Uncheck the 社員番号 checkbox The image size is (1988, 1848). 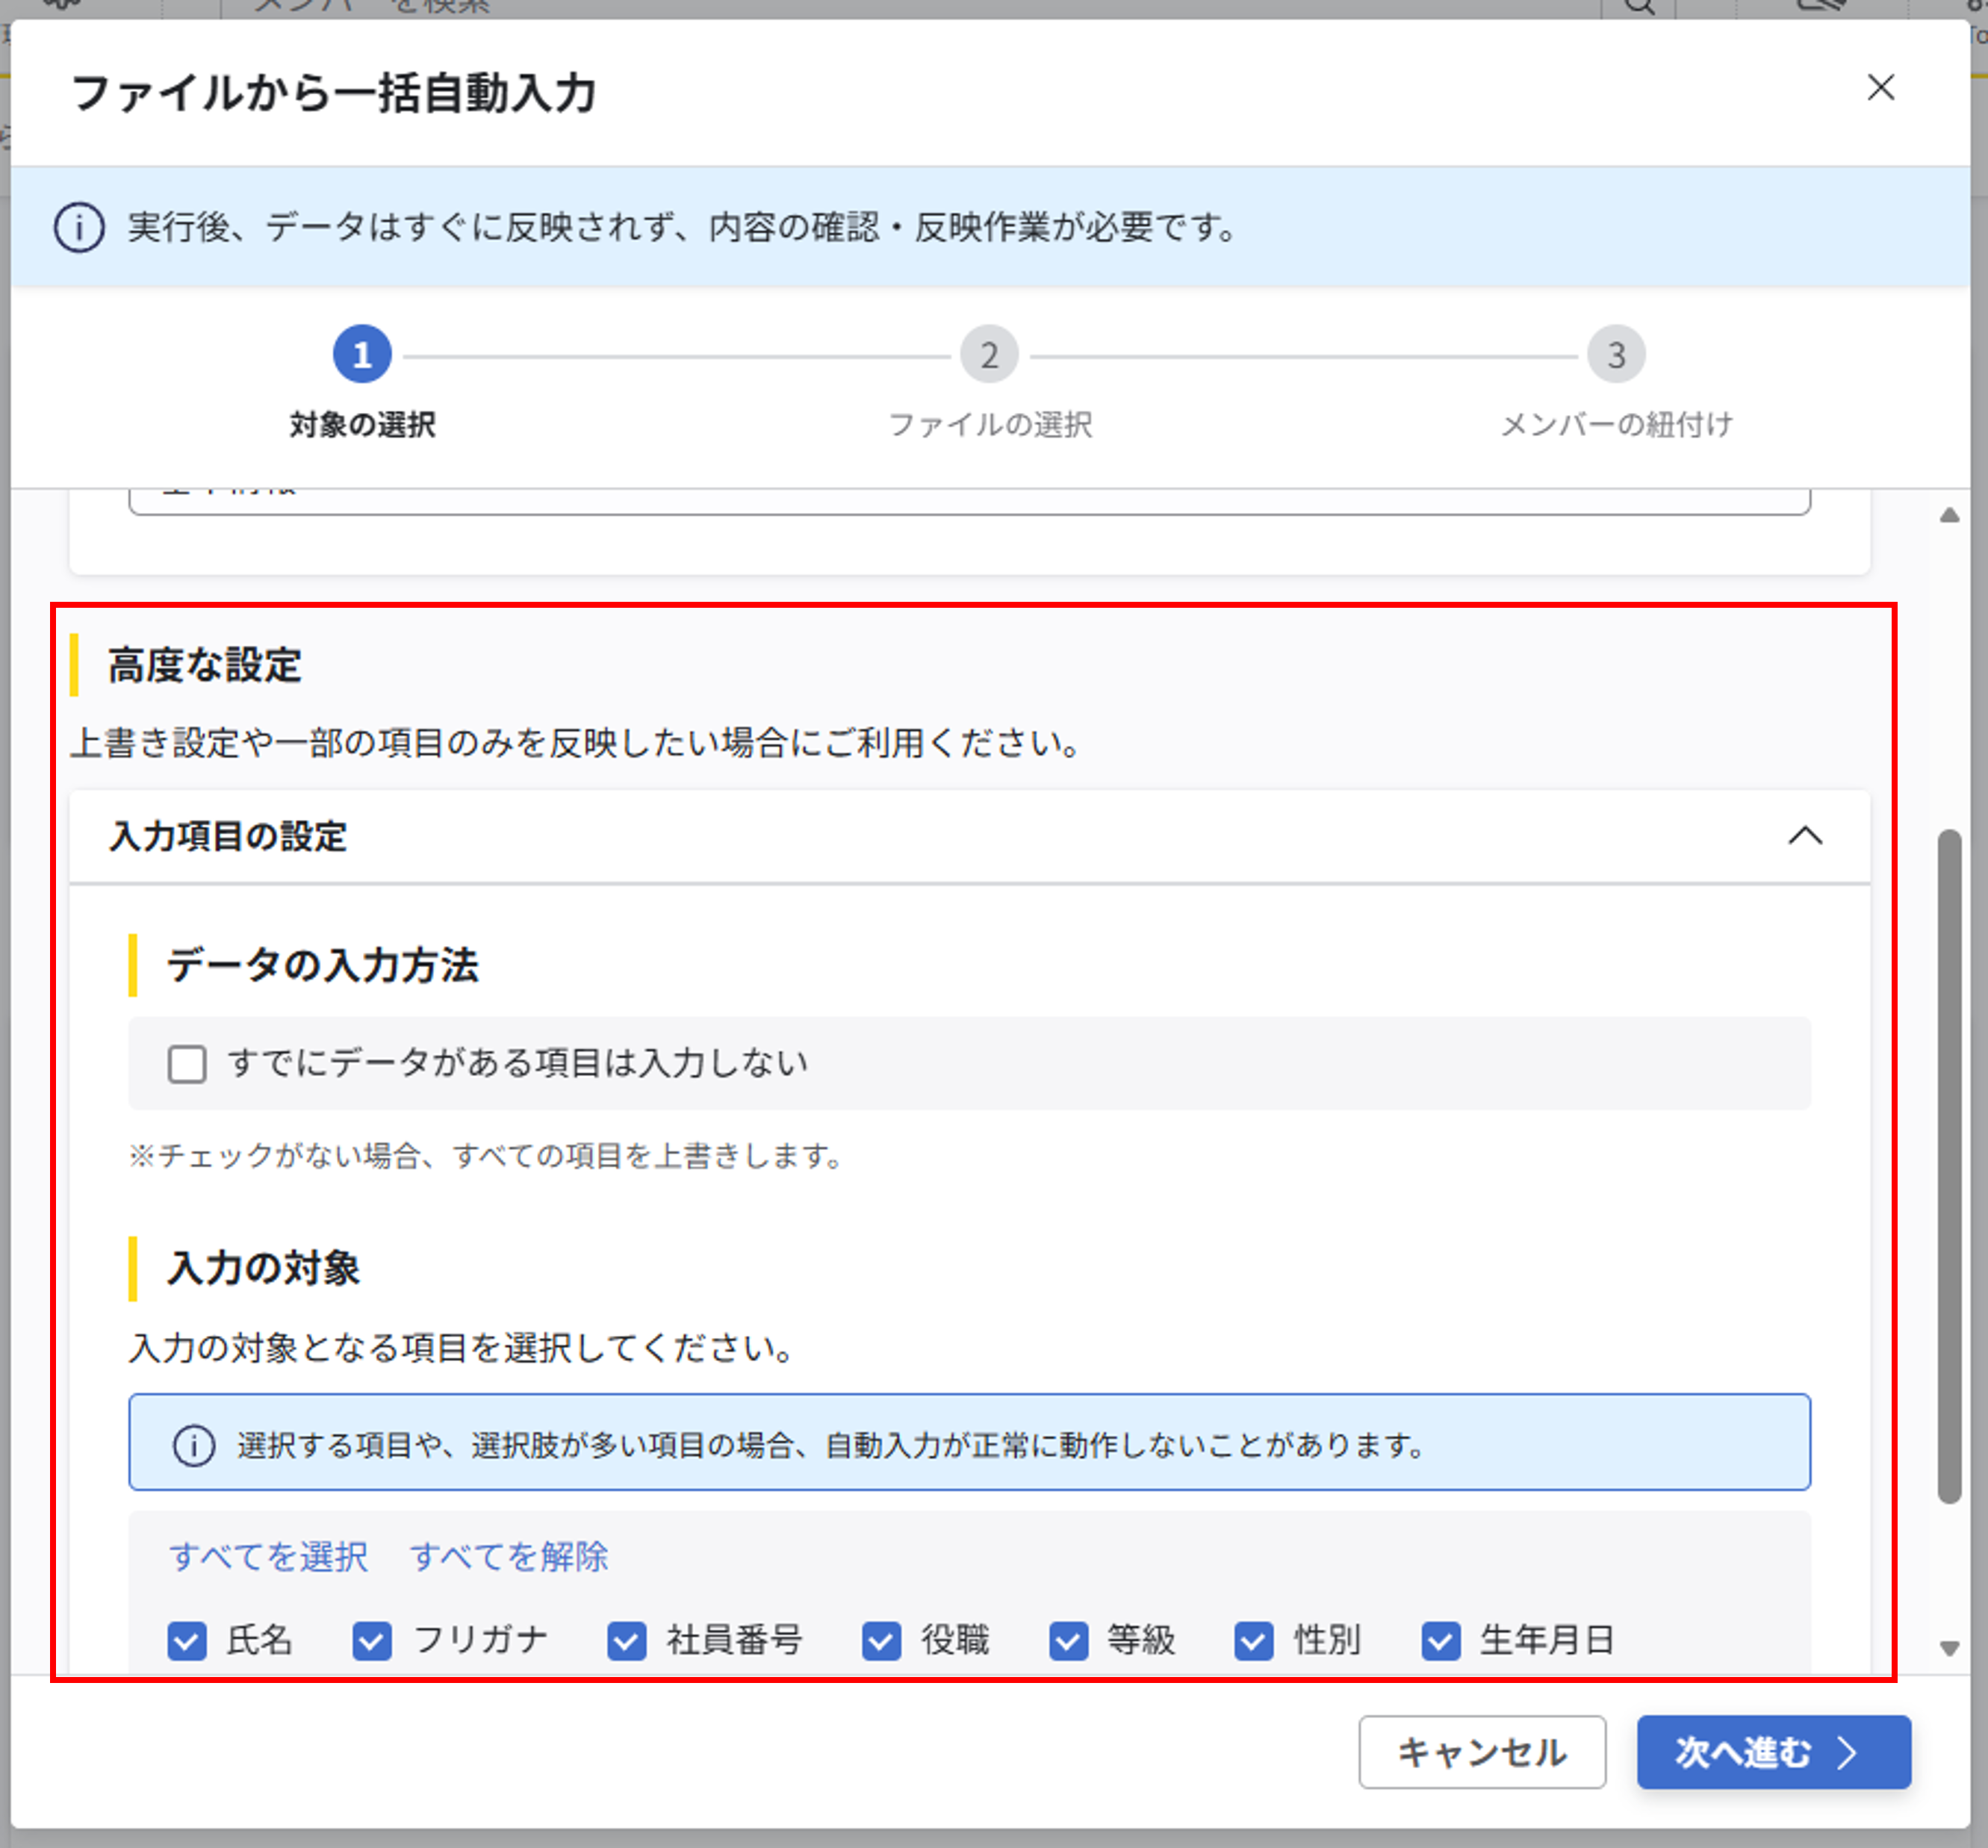[x=627, y=1641]
